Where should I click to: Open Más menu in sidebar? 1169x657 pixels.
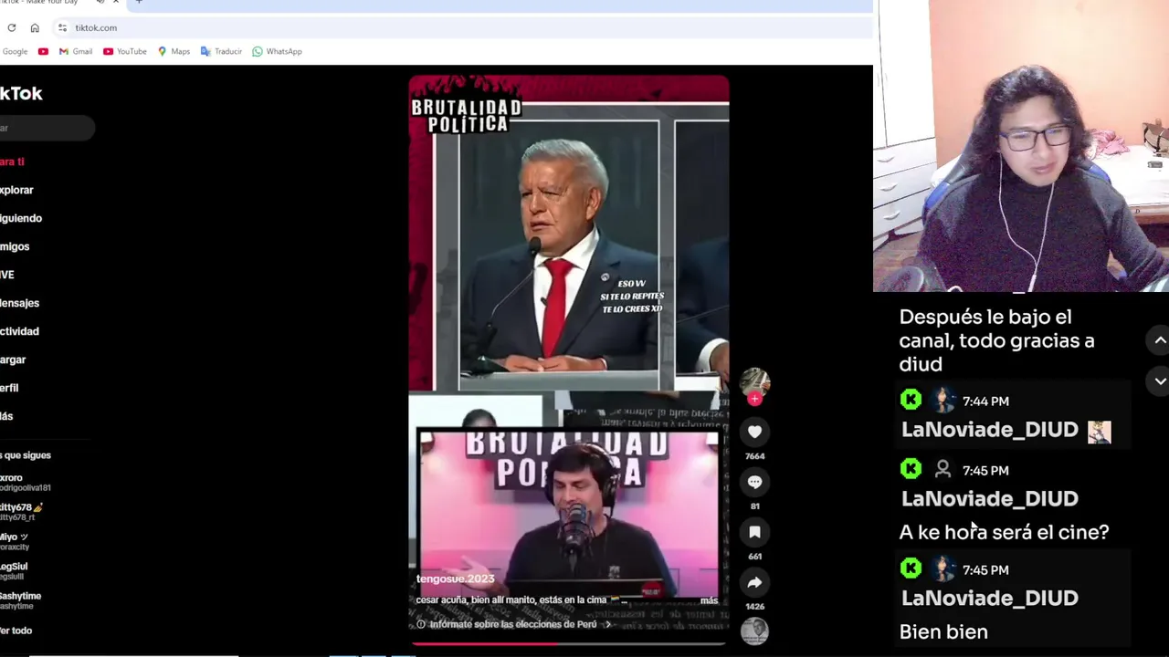(x=6, y=416)
